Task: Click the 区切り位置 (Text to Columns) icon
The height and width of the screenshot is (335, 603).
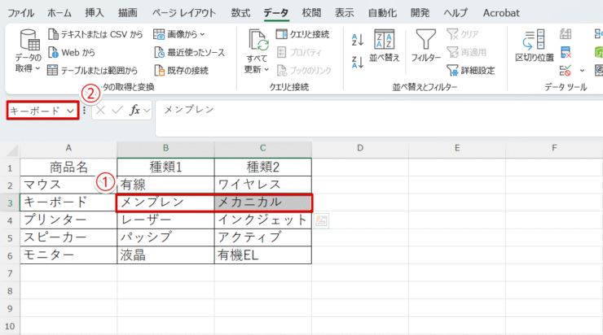Action: [x=535, y=41]
